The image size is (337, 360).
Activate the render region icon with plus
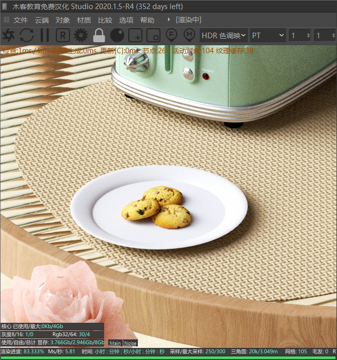pos(135,35)
